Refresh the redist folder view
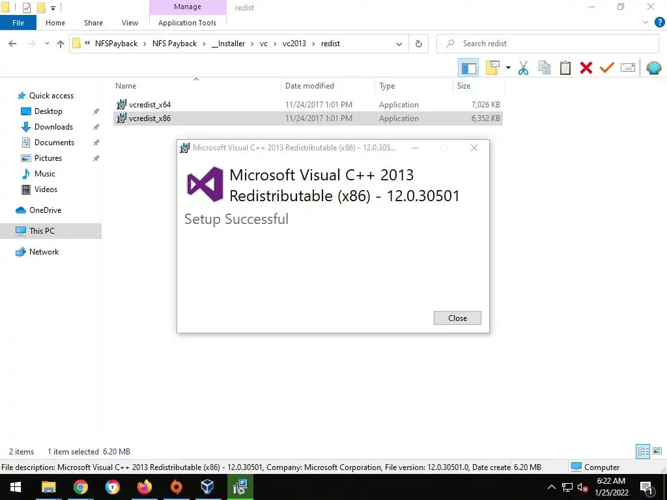The image size is (667, 500). tap(419, 44)
